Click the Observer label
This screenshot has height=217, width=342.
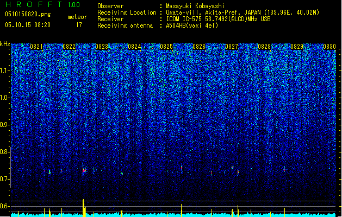point(110,6)
